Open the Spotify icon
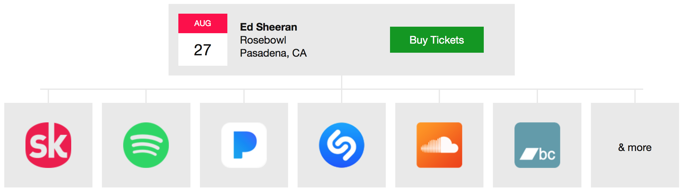684x192 pixels. [x=146, y=145]
